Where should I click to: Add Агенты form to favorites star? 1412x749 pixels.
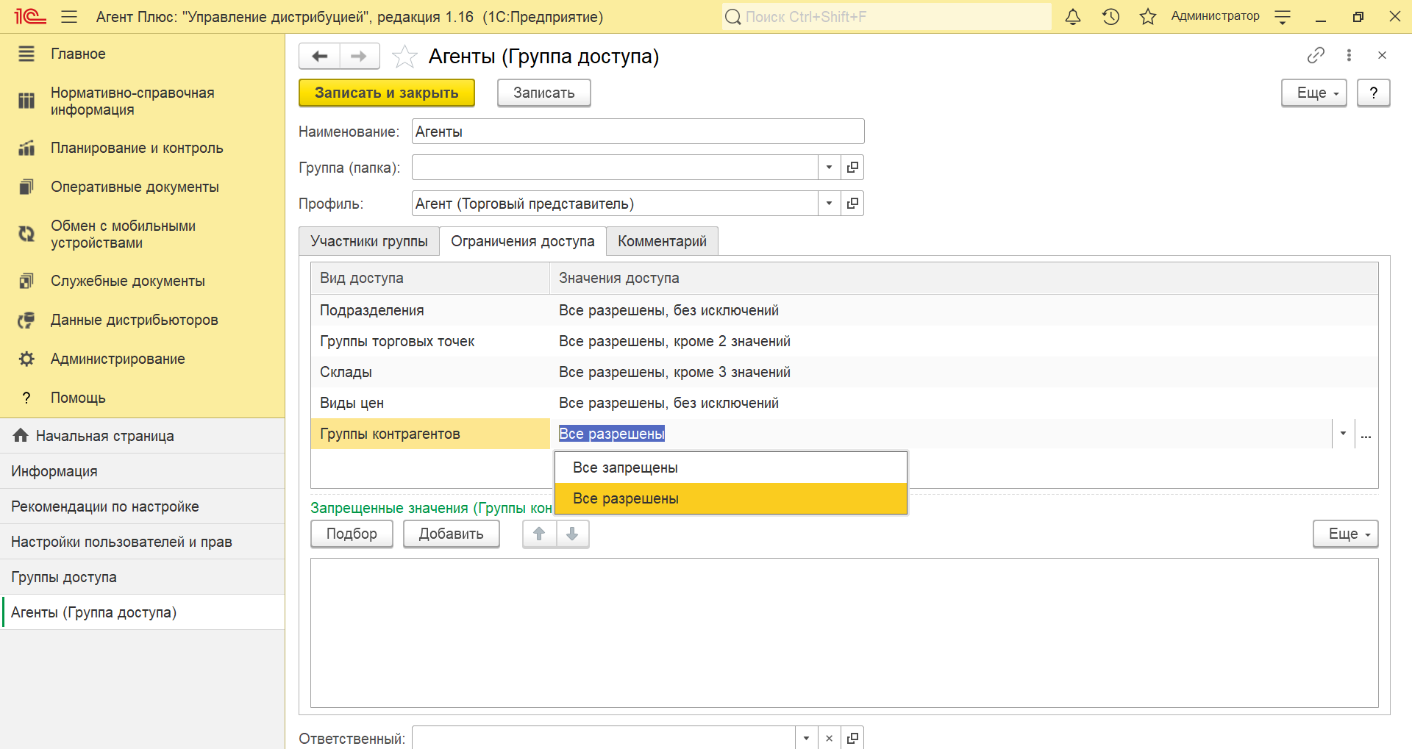tap(404, 57)
